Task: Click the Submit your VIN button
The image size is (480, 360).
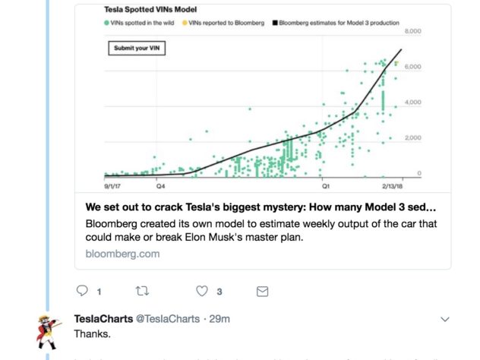Action: tap(137, 48)
